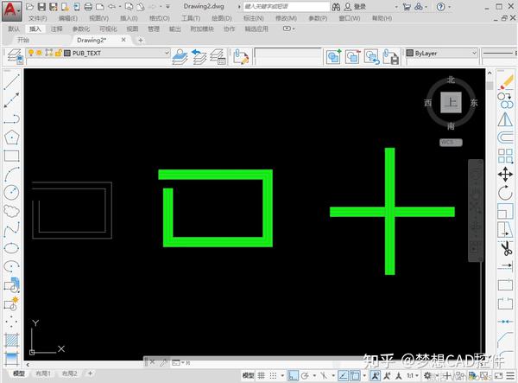Toggle grid display in status bar

click(262, 375)
